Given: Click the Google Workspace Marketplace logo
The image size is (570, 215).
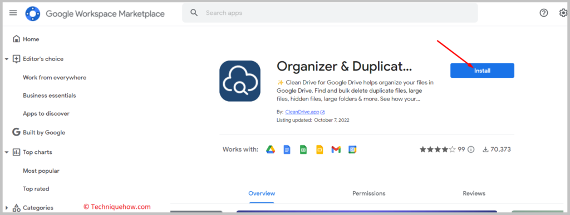Looking at the screenshot, I should pyautogui.click(x=33, y=14).
